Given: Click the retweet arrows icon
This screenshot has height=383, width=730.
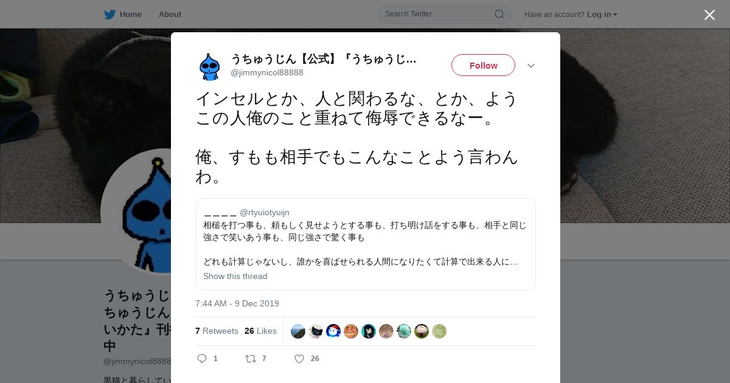Looking at the screenshot, I should [250, 359].
